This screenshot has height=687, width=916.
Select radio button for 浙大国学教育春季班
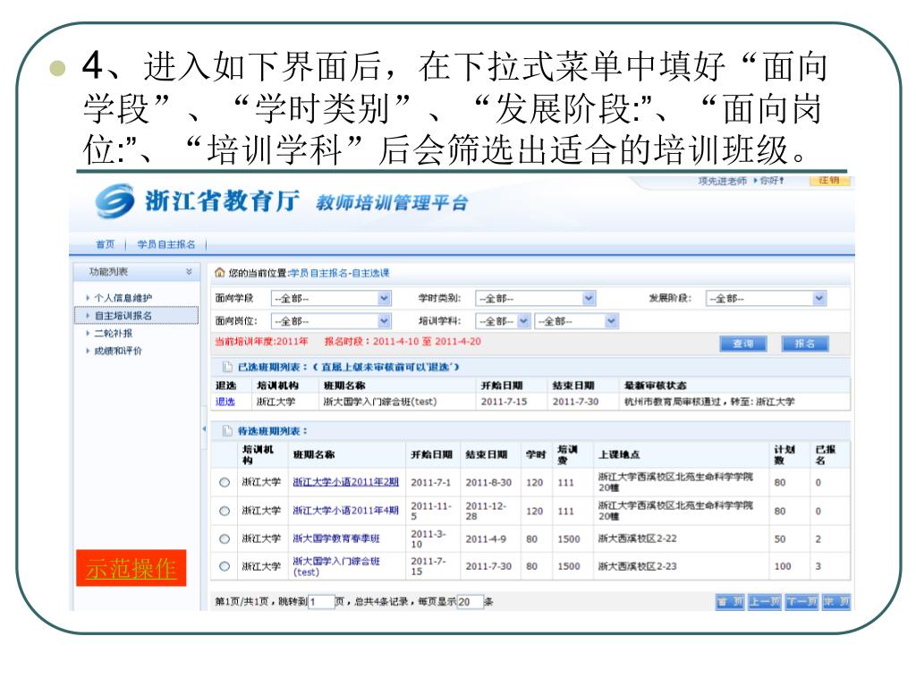pos(225,539)
